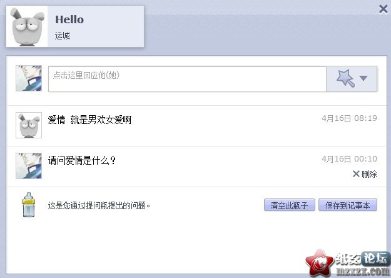Image resolution: width=391 pixels, height=278 pixels.
Task: Open the large rabbit avatar of Hello
Action: click(27, 26)
